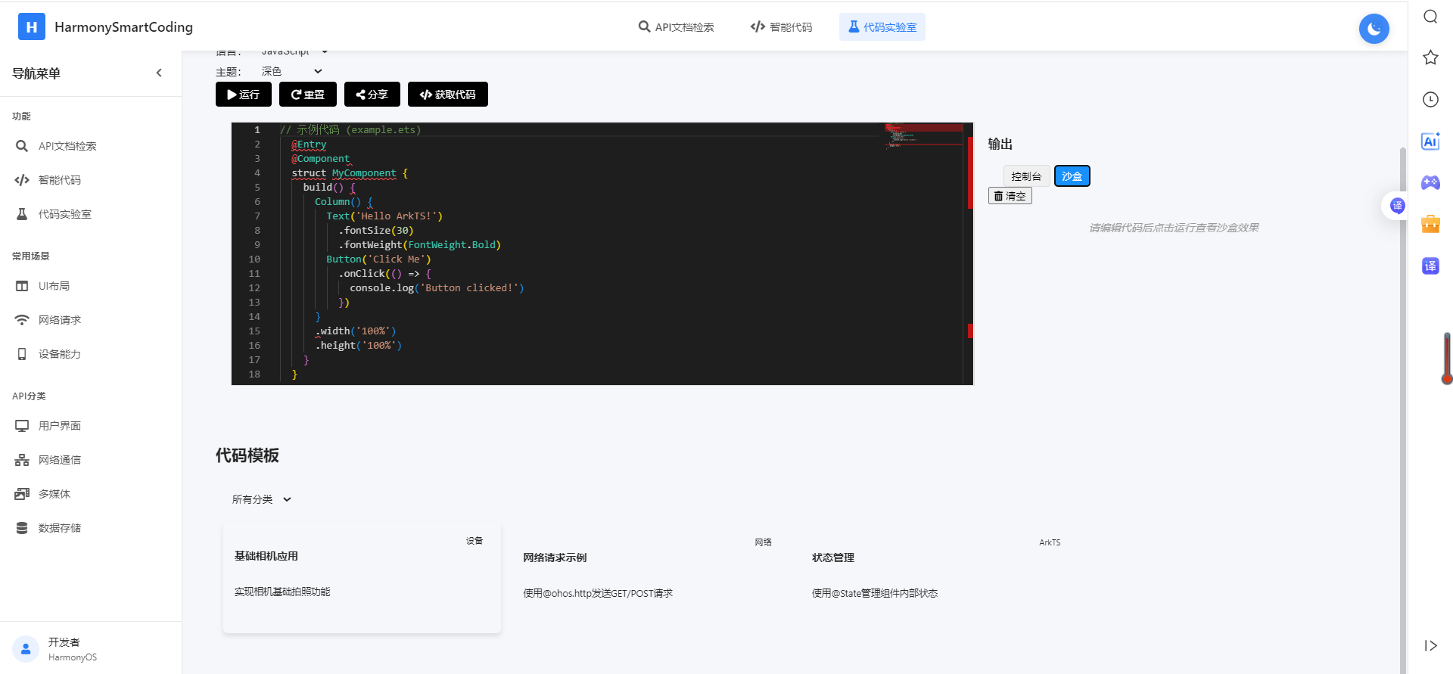Click the 网络 tag on request card
1453x674 pixels.
[x=763, y=542]
